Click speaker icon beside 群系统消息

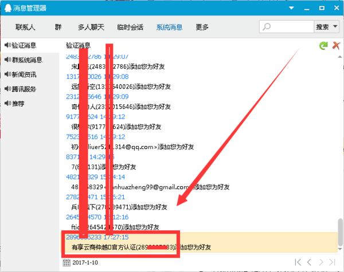click(7, 60)
